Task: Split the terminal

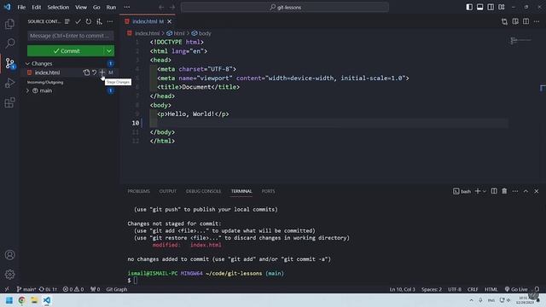Action: click(494, 191)
